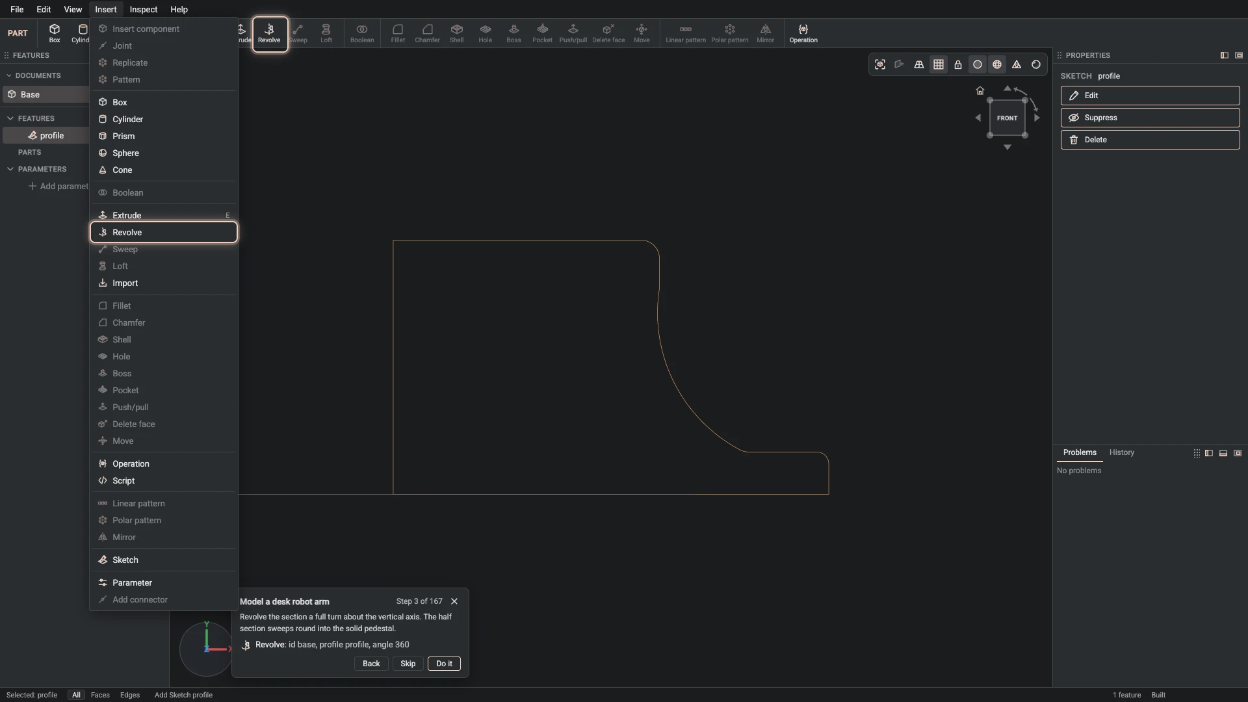Click the Revolve toolbar icon
This screenshot has height=702, width=1248.
[x=269, y=33]
